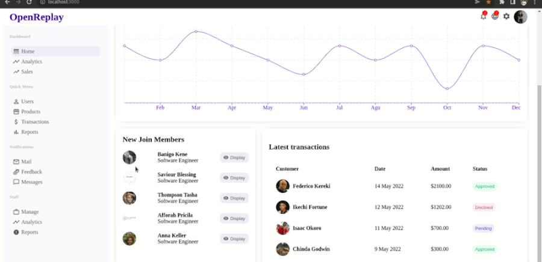This screenshot has width=542, height=262.
Task: Click the $2100.00 amount cell
Action: click(441, 186)
